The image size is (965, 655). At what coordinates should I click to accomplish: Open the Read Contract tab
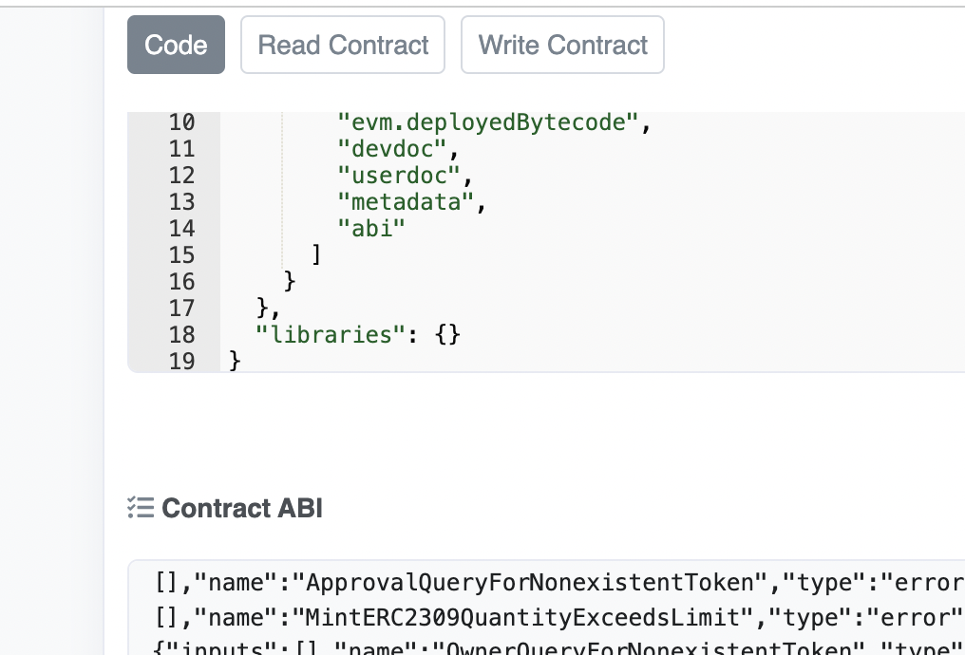(343, 45)
